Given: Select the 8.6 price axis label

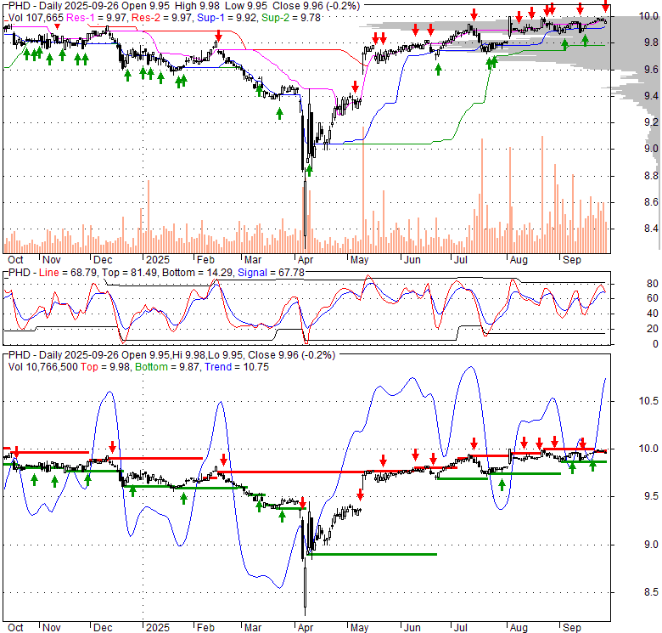Looking at the screenshot, I should (651, 202).
